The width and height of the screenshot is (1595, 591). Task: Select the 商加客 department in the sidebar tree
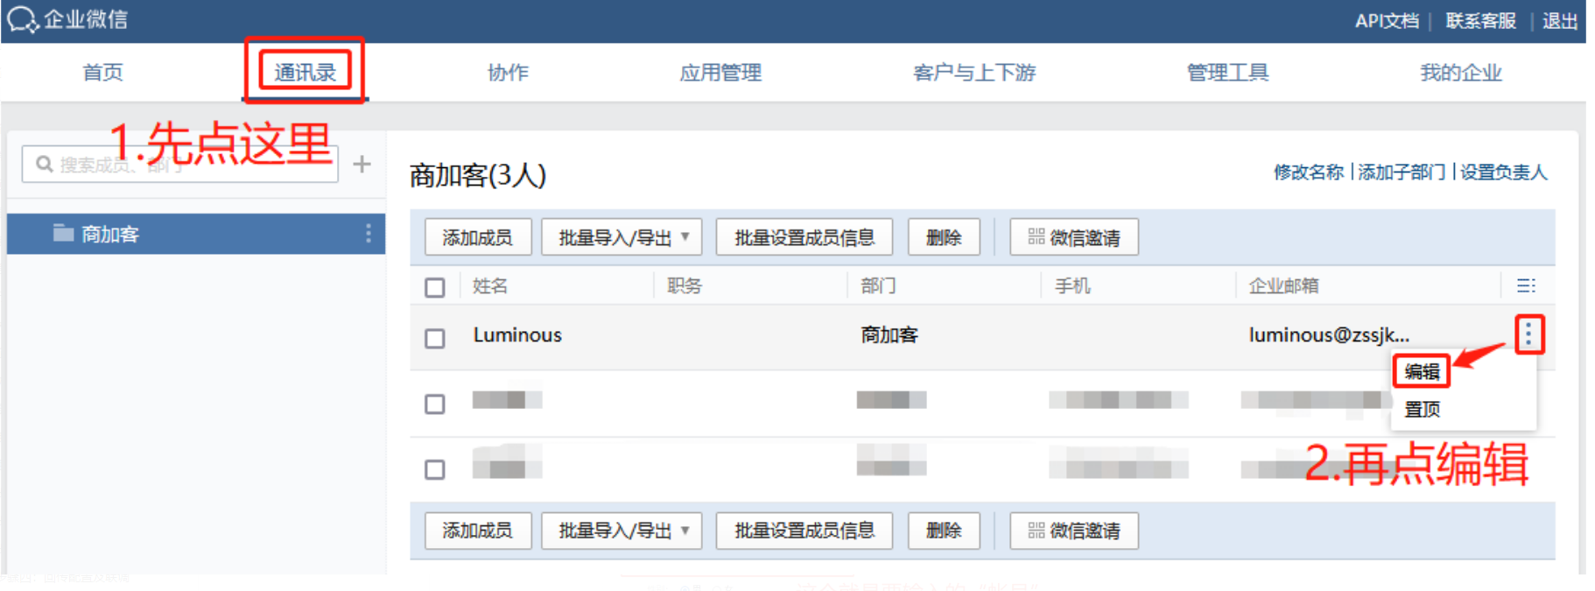(196, 234)
